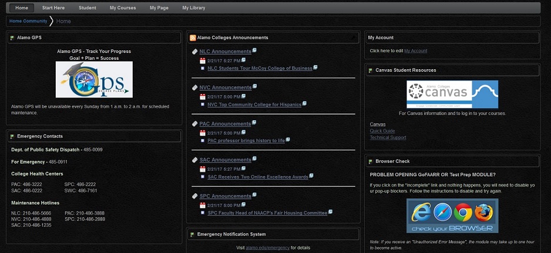The width and height of the screenshot is (551, 253).
Task: Open the Canvas Quick Guide link
Action: [x=382, y=131]
